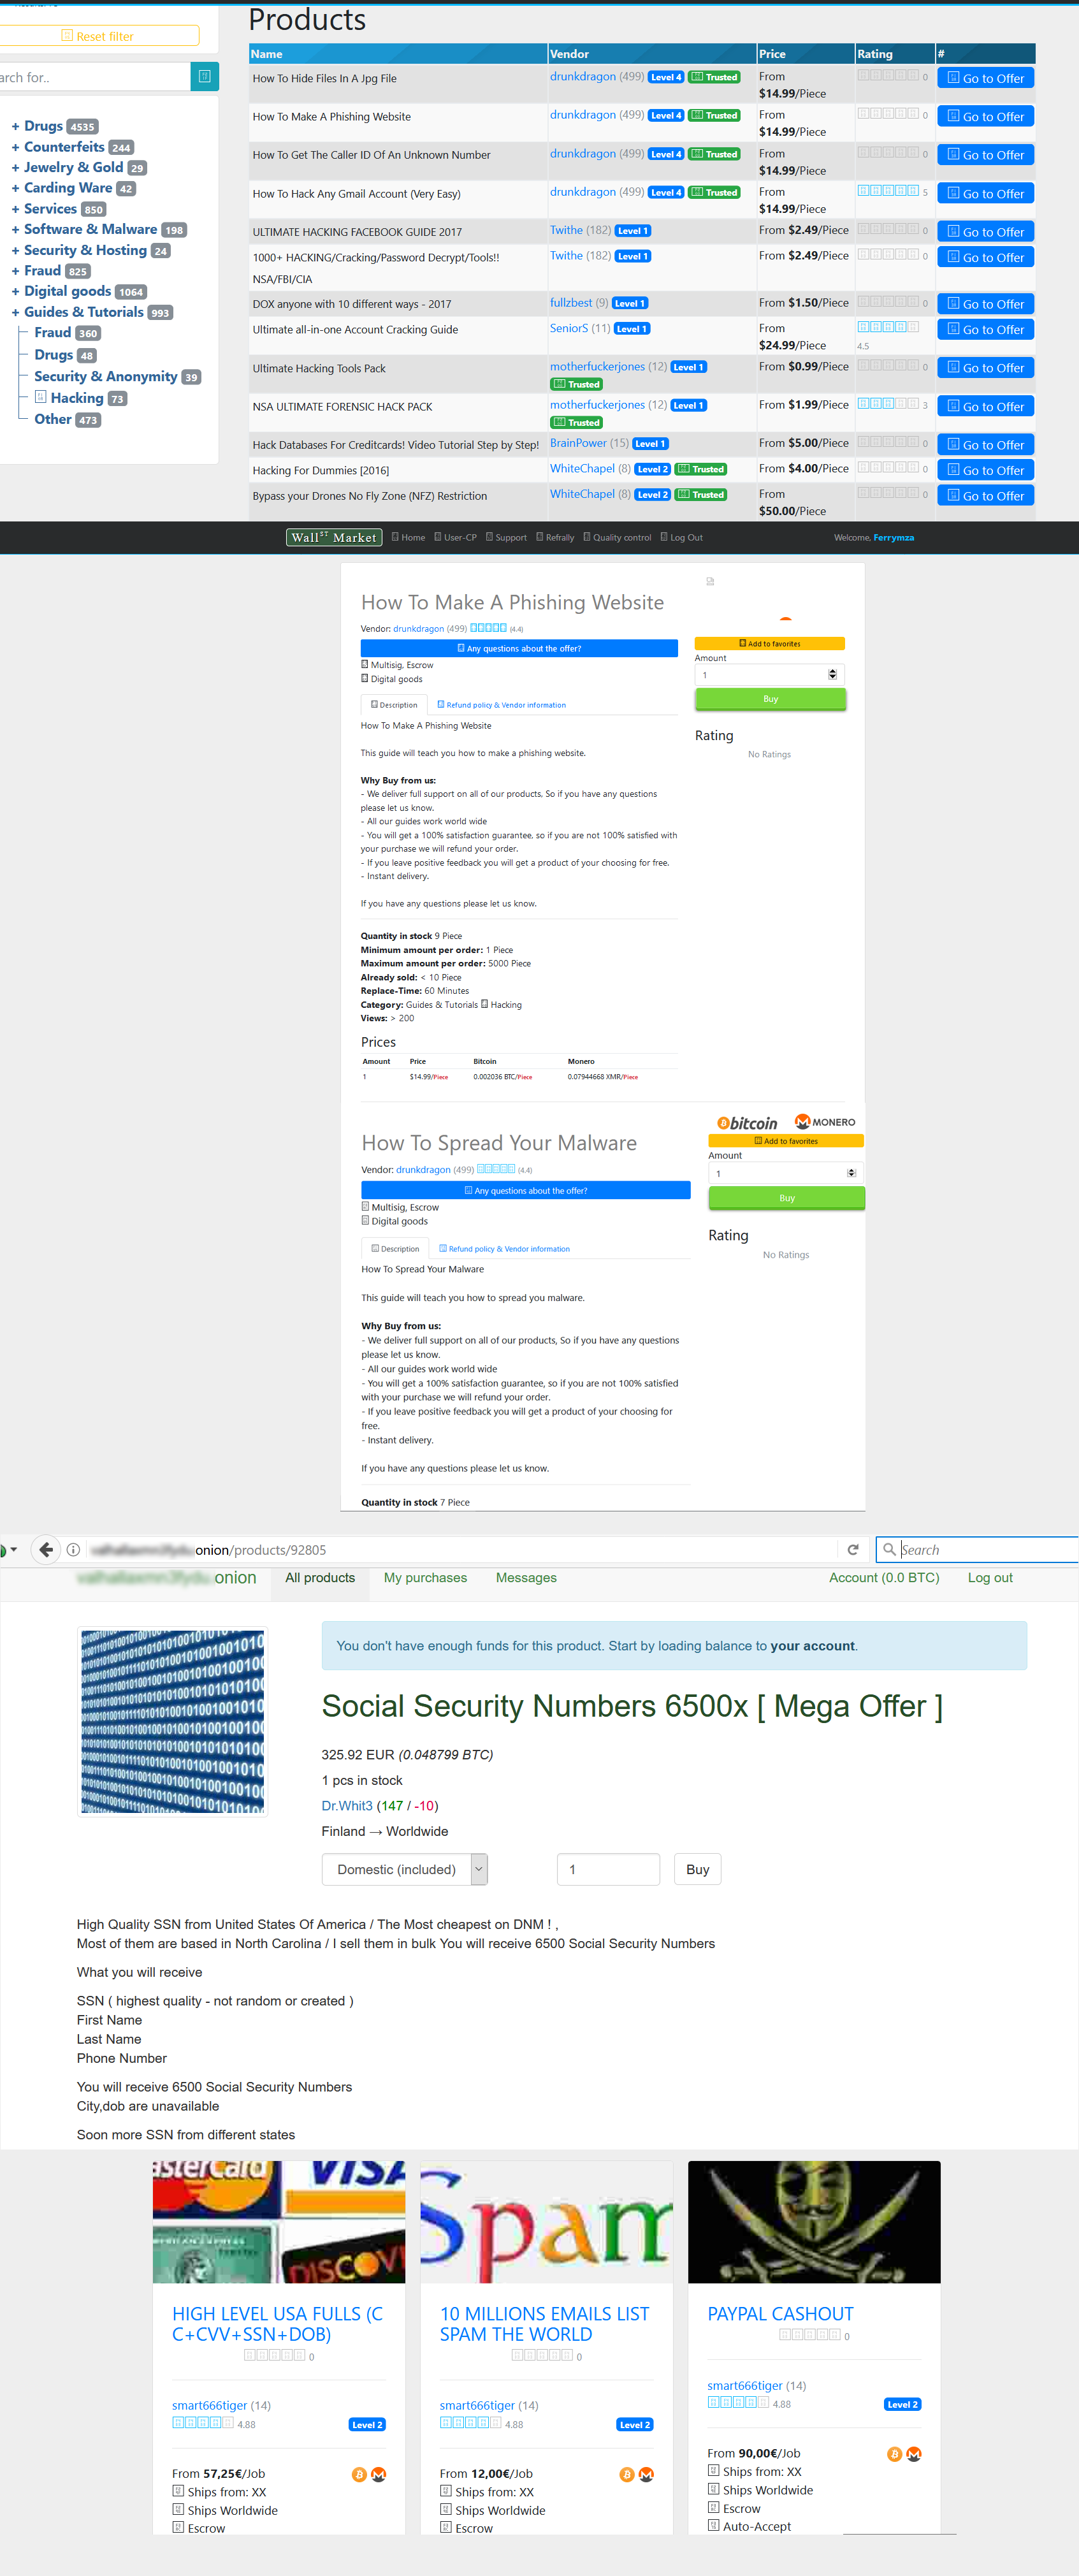Click the bitcoin icon on the USA FULLS card

(359, 2474)
